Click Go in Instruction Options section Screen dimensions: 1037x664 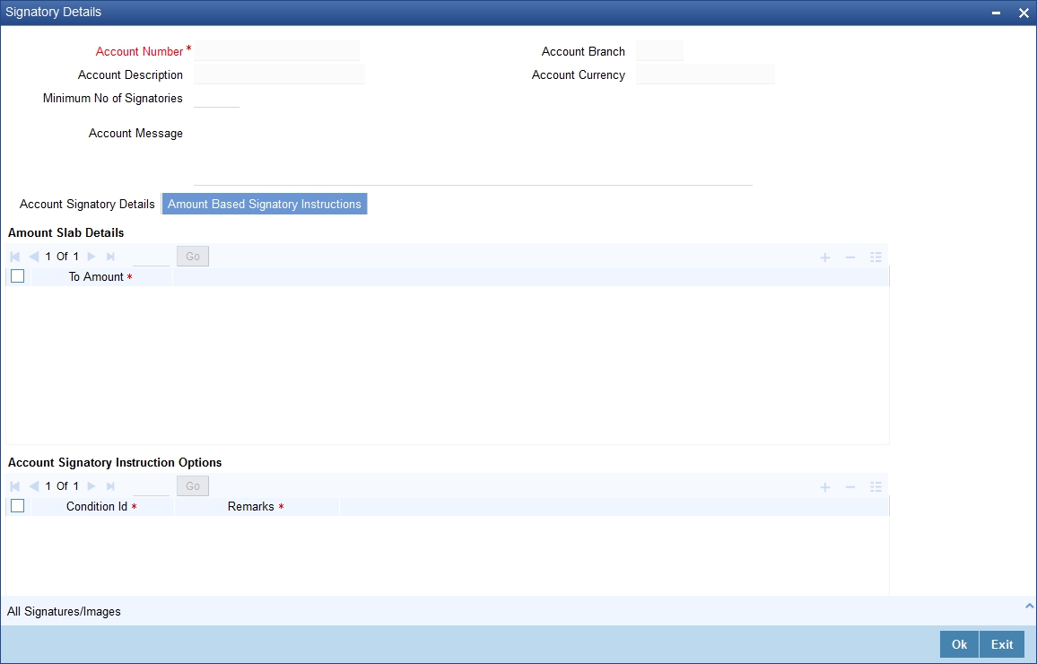193,485
